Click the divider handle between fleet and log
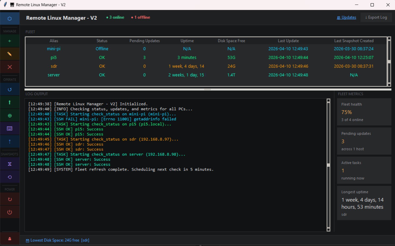Screen dimensions: 395x246 (x=208, y=89)
